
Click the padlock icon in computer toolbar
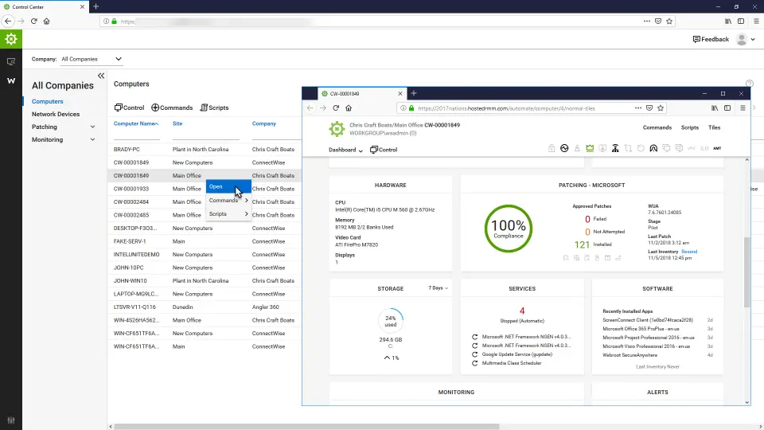click(551, 148)
